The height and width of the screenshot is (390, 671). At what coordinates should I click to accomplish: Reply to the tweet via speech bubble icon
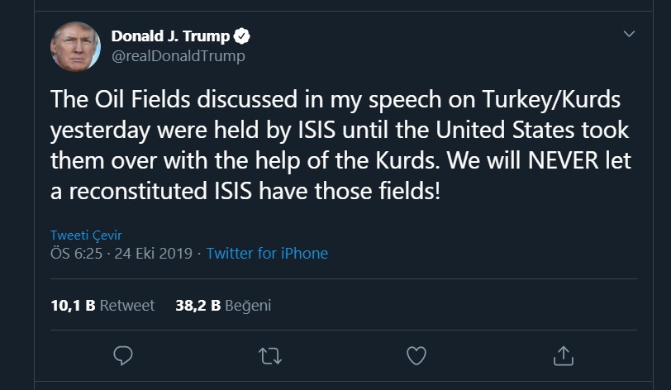tap(123, 355)
